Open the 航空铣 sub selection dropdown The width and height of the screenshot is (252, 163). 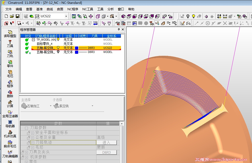pyautogui.click(x=92, y=106)
